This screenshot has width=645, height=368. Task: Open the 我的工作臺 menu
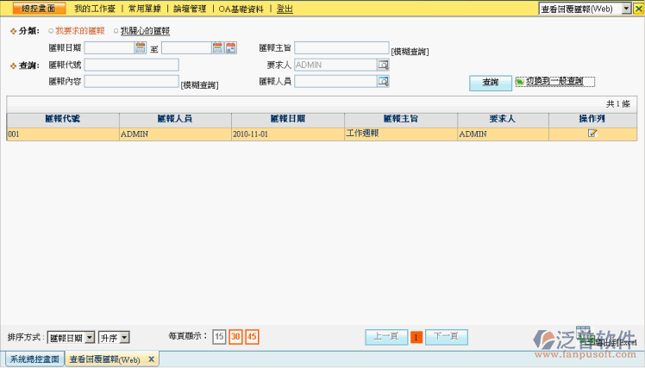(95, 9)
